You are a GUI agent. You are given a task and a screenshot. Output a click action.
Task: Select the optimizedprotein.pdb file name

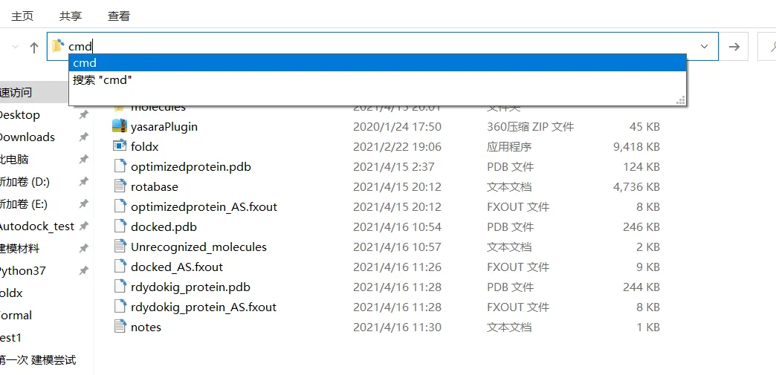tap(191, 167)
